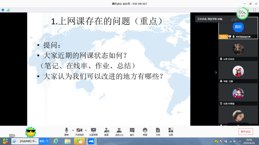
Task: Open the chat (聊天) panel
Action: pos(132,131)
